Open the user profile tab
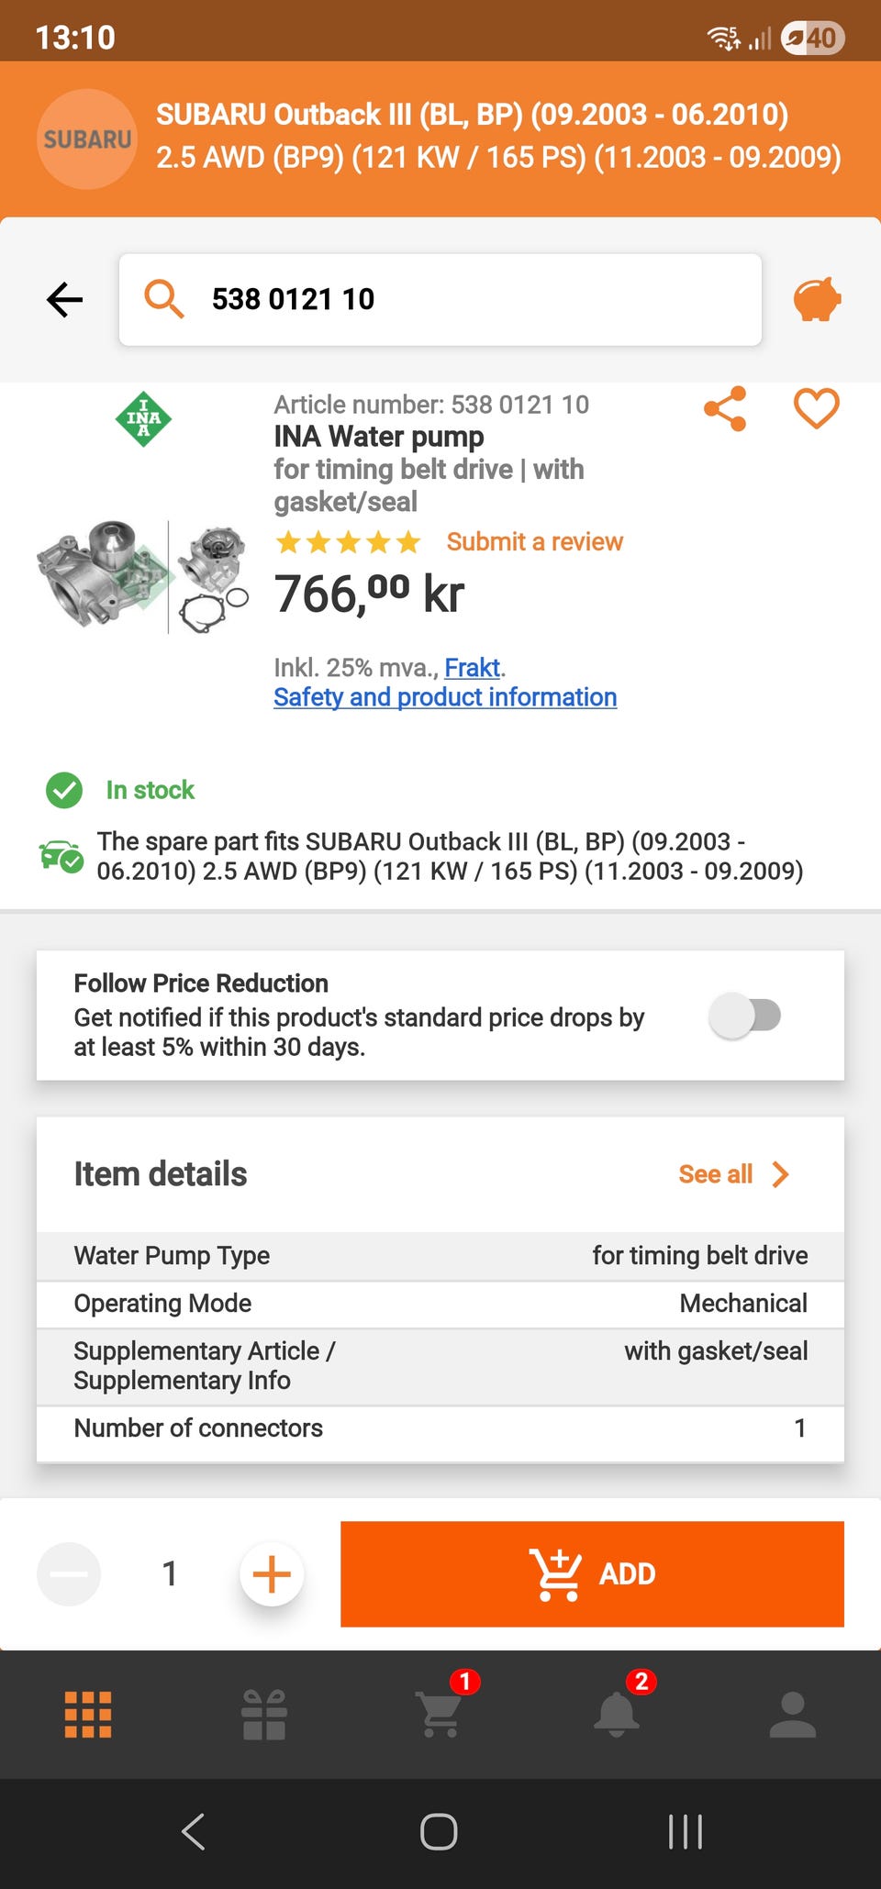The height and width of the screenshot is (1889, 881). pos(793,1713)
